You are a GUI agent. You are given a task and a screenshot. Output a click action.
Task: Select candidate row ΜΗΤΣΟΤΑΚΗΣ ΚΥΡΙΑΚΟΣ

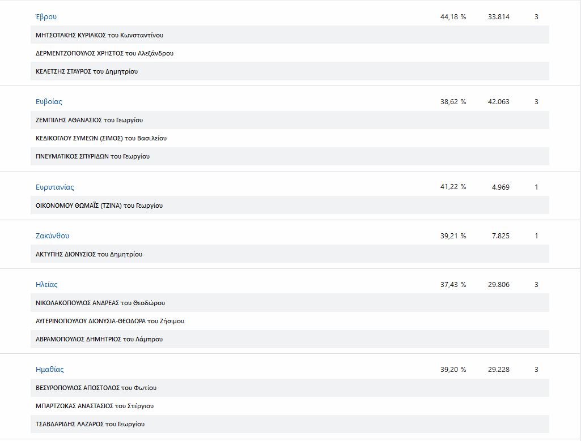click(99, 35)
